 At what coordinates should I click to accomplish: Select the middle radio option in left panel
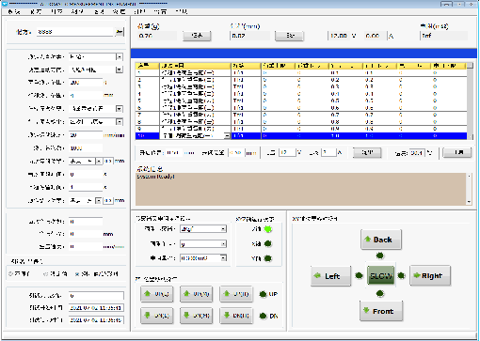(45, 274)
